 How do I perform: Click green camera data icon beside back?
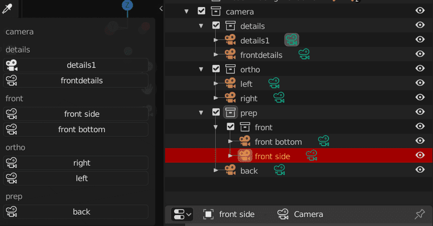pos(279,169)
